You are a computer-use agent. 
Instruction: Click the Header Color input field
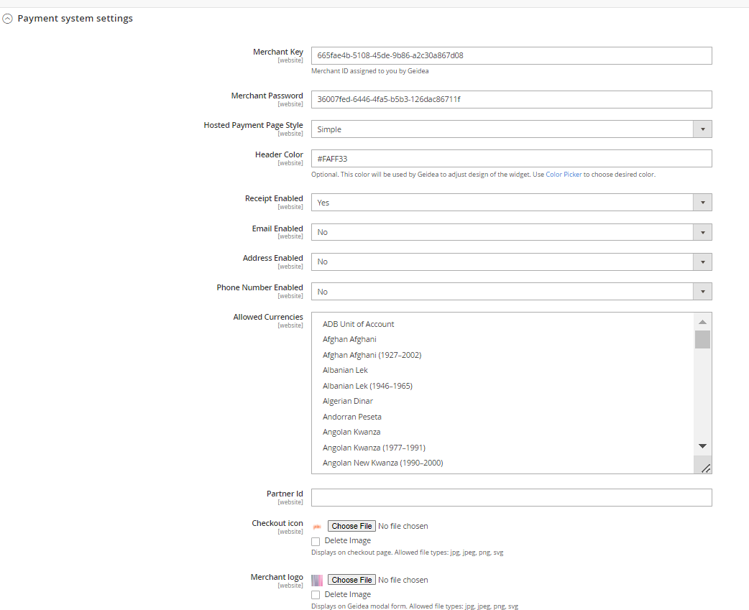click(511, 158)
